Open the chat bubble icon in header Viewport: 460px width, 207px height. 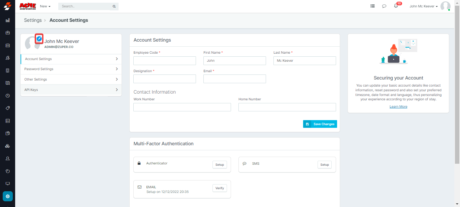pos(384,6)
